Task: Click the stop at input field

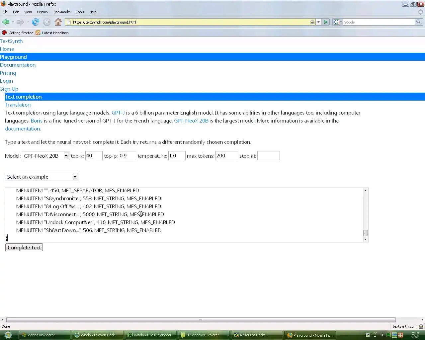Action: [269, 156]
